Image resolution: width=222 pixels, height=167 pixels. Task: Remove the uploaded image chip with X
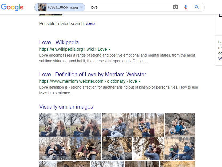tap(81, 7)
